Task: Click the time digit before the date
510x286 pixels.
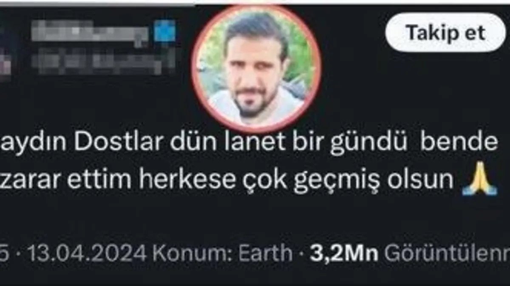Action: pyautogui.click(x=4, y=253)
